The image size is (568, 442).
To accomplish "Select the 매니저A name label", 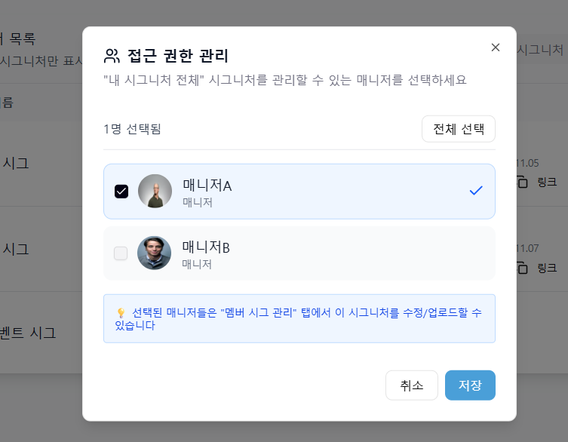I will pos(207,186).
